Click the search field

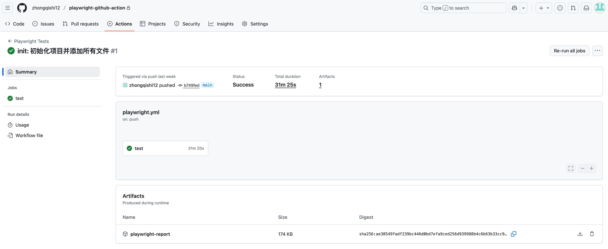(x=463, y=8)
